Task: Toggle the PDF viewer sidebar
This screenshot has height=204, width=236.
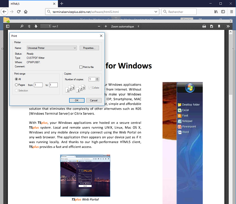Action: point(7,26)
